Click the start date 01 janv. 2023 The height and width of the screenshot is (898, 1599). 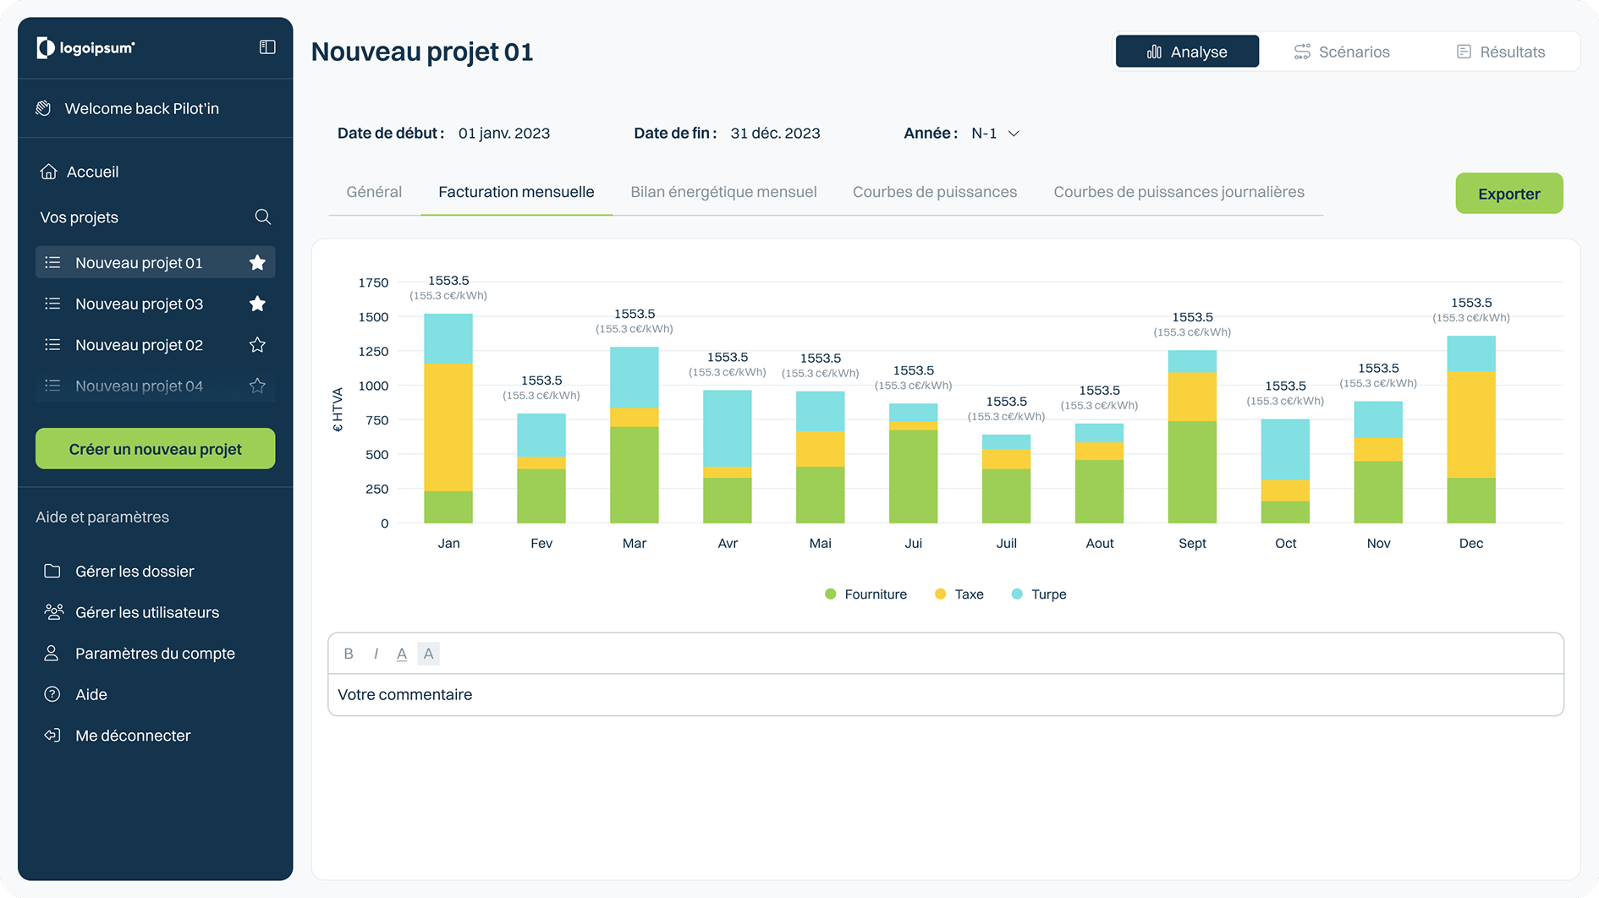click(x=504, y=134)
